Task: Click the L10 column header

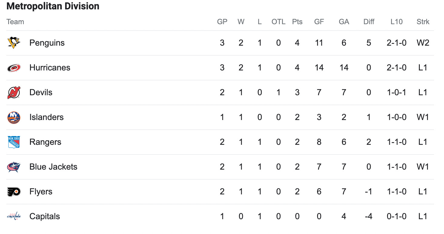Action: (396, 22)
